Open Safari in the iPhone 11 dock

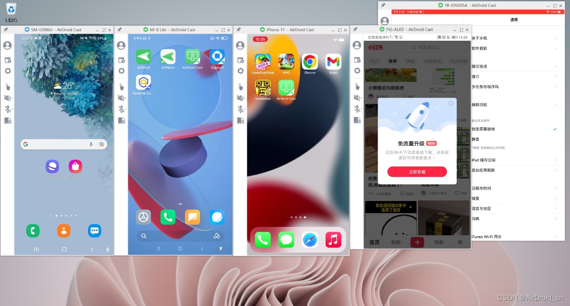tap(310, 240)
